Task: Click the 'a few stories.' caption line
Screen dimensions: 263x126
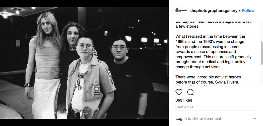Action: pyautogui.click(x=187, y=27)
